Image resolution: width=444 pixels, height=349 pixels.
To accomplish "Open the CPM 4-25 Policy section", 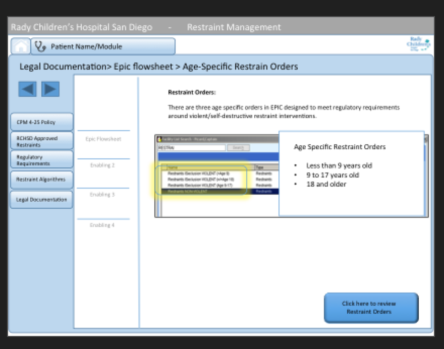I will click(x=42, y=122).
